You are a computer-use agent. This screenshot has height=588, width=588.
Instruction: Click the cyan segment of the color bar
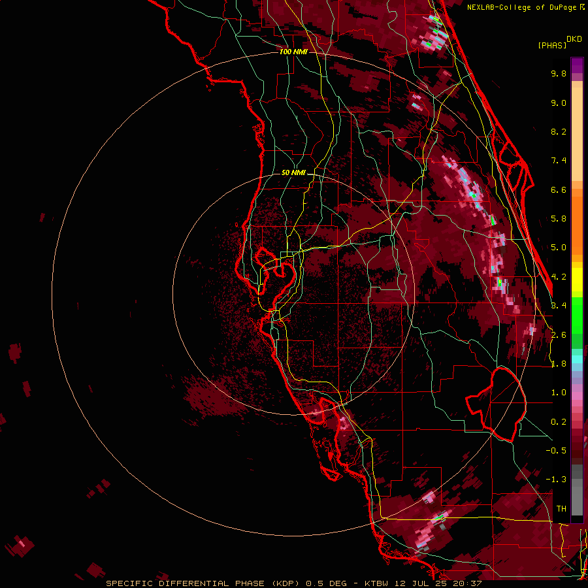(x=577, y=359)
